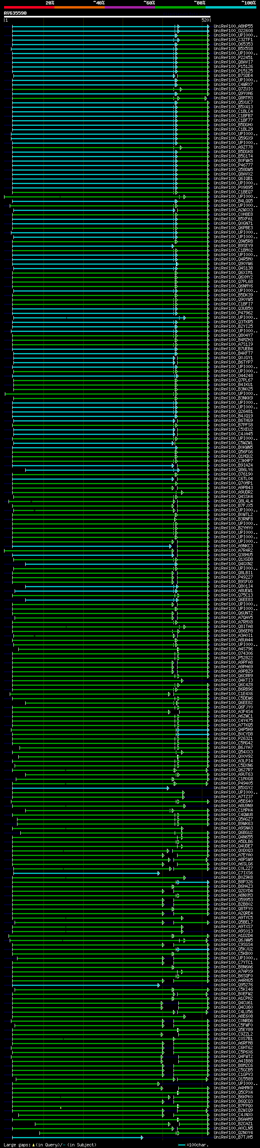The height and width of the screenshot is (1148, 260).
Task: Click UniRef100_Q0GN71 entry
Action: [233, 223]
